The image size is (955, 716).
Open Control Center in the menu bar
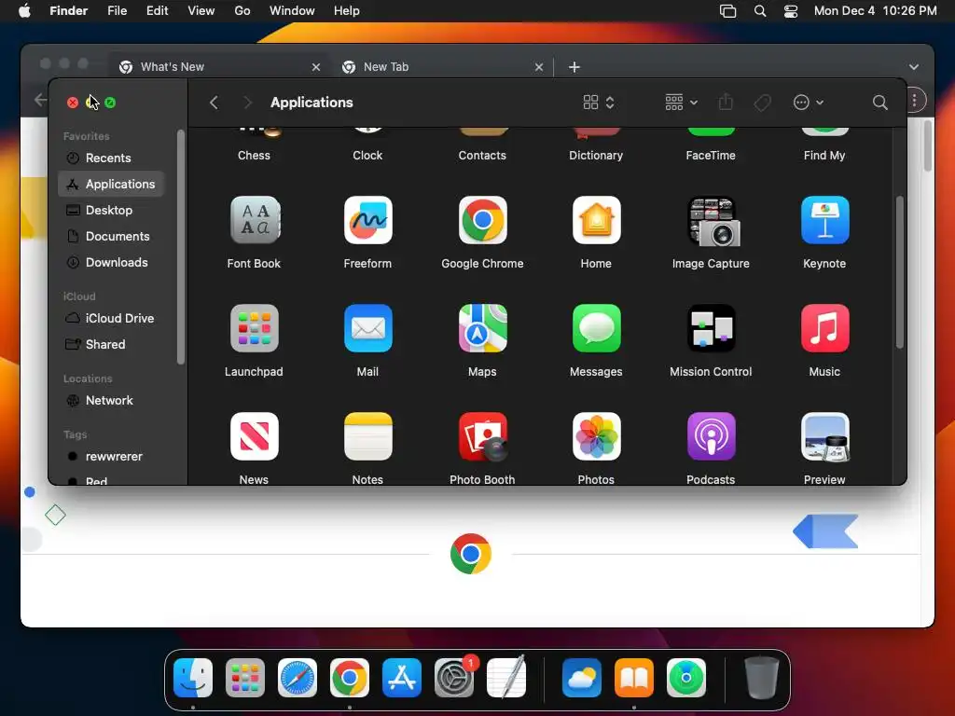point(791,11)
